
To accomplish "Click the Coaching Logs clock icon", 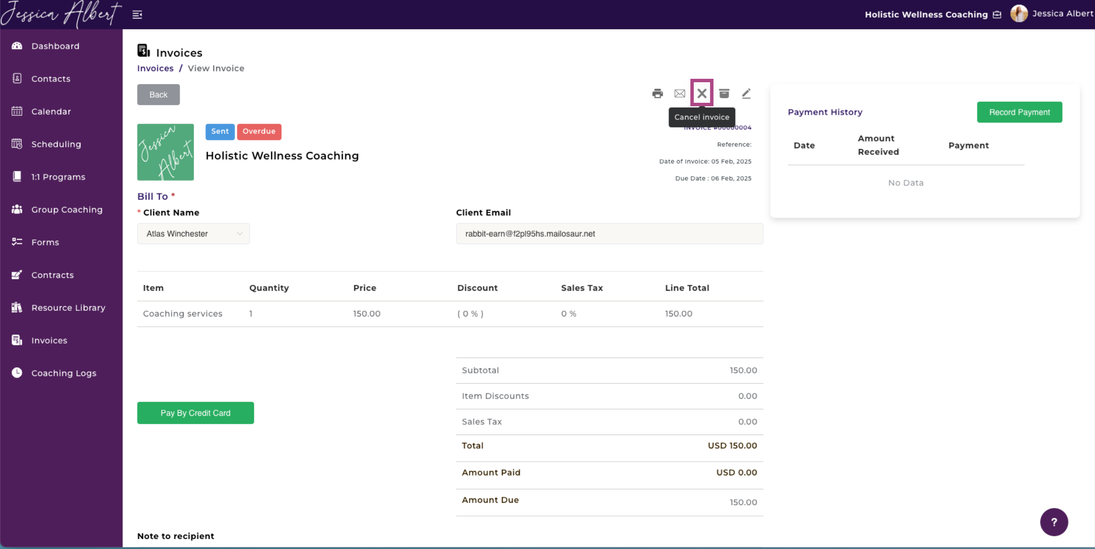I will coord(17,373).
